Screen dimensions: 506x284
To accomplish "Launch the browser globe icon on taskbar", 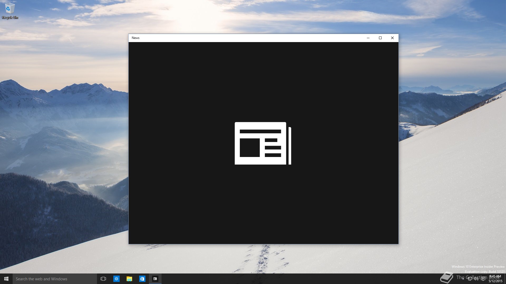I will [x=116, y=279].
